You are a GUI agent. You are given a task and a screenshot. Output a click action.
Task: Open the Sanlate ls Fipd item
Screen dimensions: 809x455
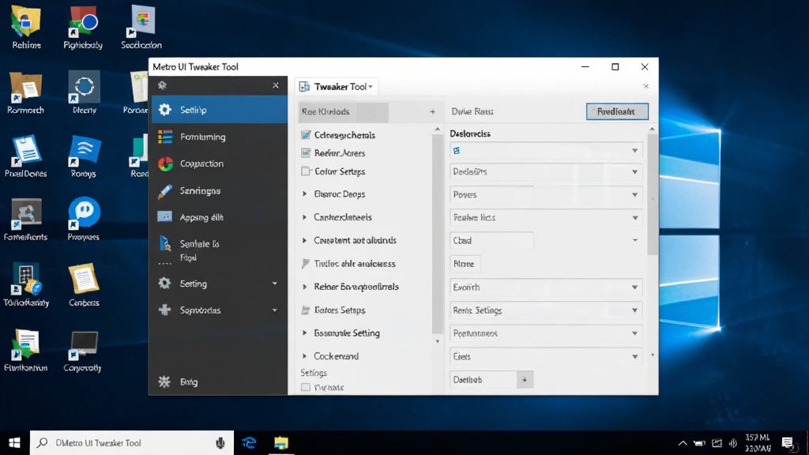pyautogui.click(x=220, y=250)
